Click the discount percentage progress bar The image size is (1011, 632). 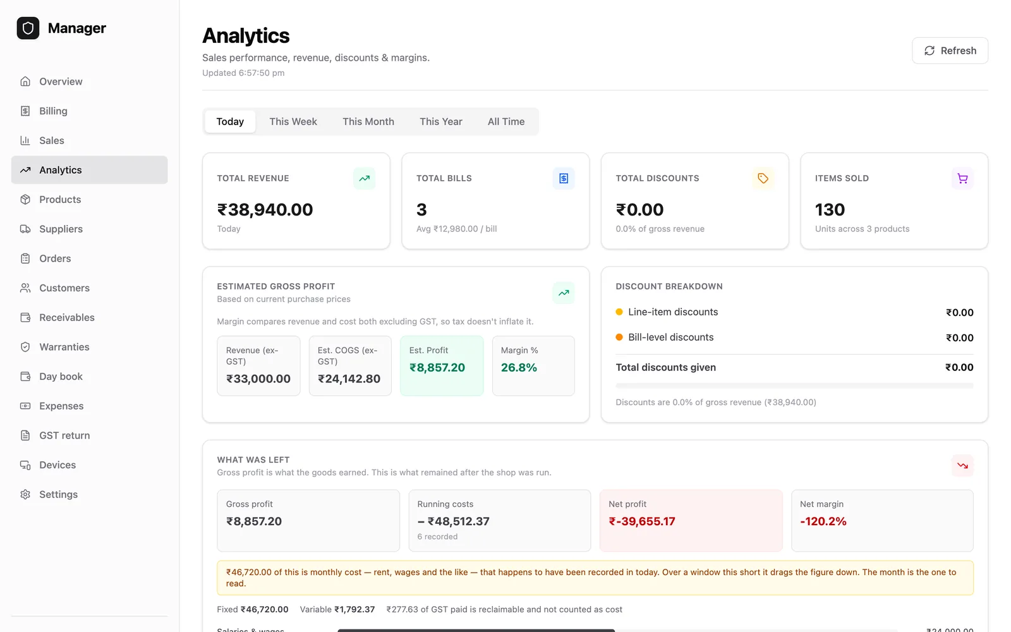[794, 386]
